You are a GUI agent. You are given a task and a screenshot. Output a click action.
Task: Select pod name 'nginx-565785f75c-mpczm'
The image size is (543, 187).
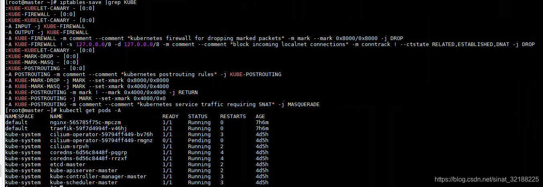point(85,122)
